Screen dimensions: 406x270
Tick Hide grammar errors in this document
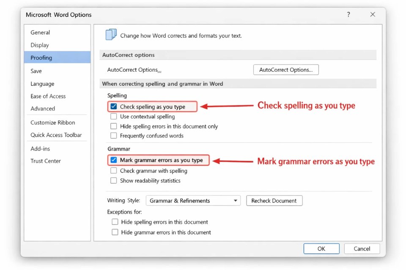click(x=115, y=232)
